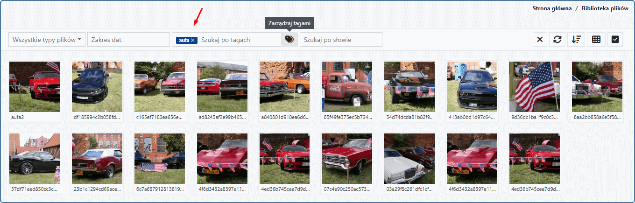Open the white car thumbnail 03a29f8c261dfc1cf
The height and width of the screenshot is (203, 635).
click(x=409, y=159)
